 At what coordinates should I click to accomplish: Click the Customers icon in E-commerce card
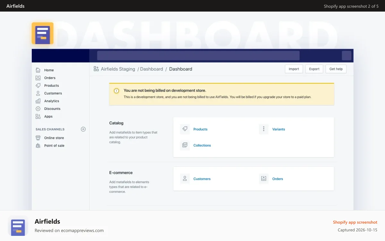pyautogui.click(x=185, y=179)
